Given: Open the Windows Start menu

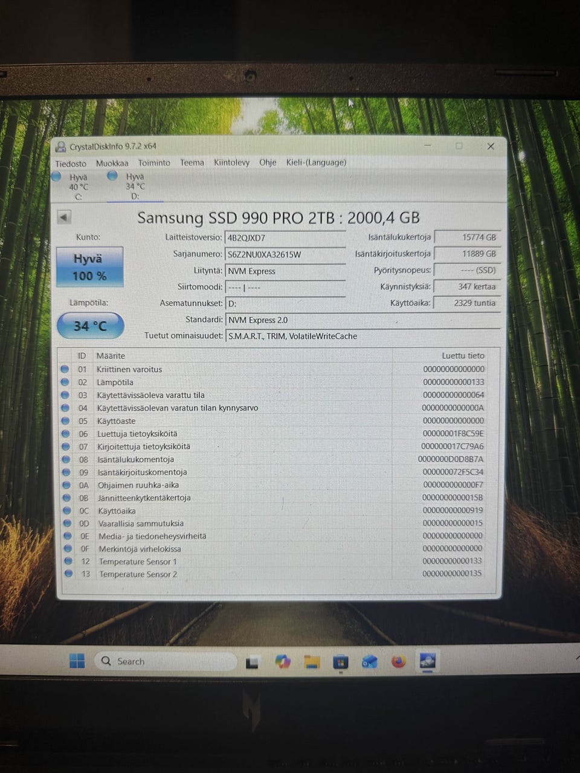Looking at the screenshot, I should pos(77,661).
